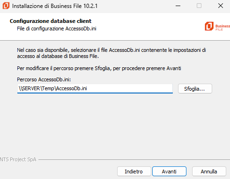The image size is (230, 179).
Task: Click the Business File icon in title bar
Action: (6, 6)
